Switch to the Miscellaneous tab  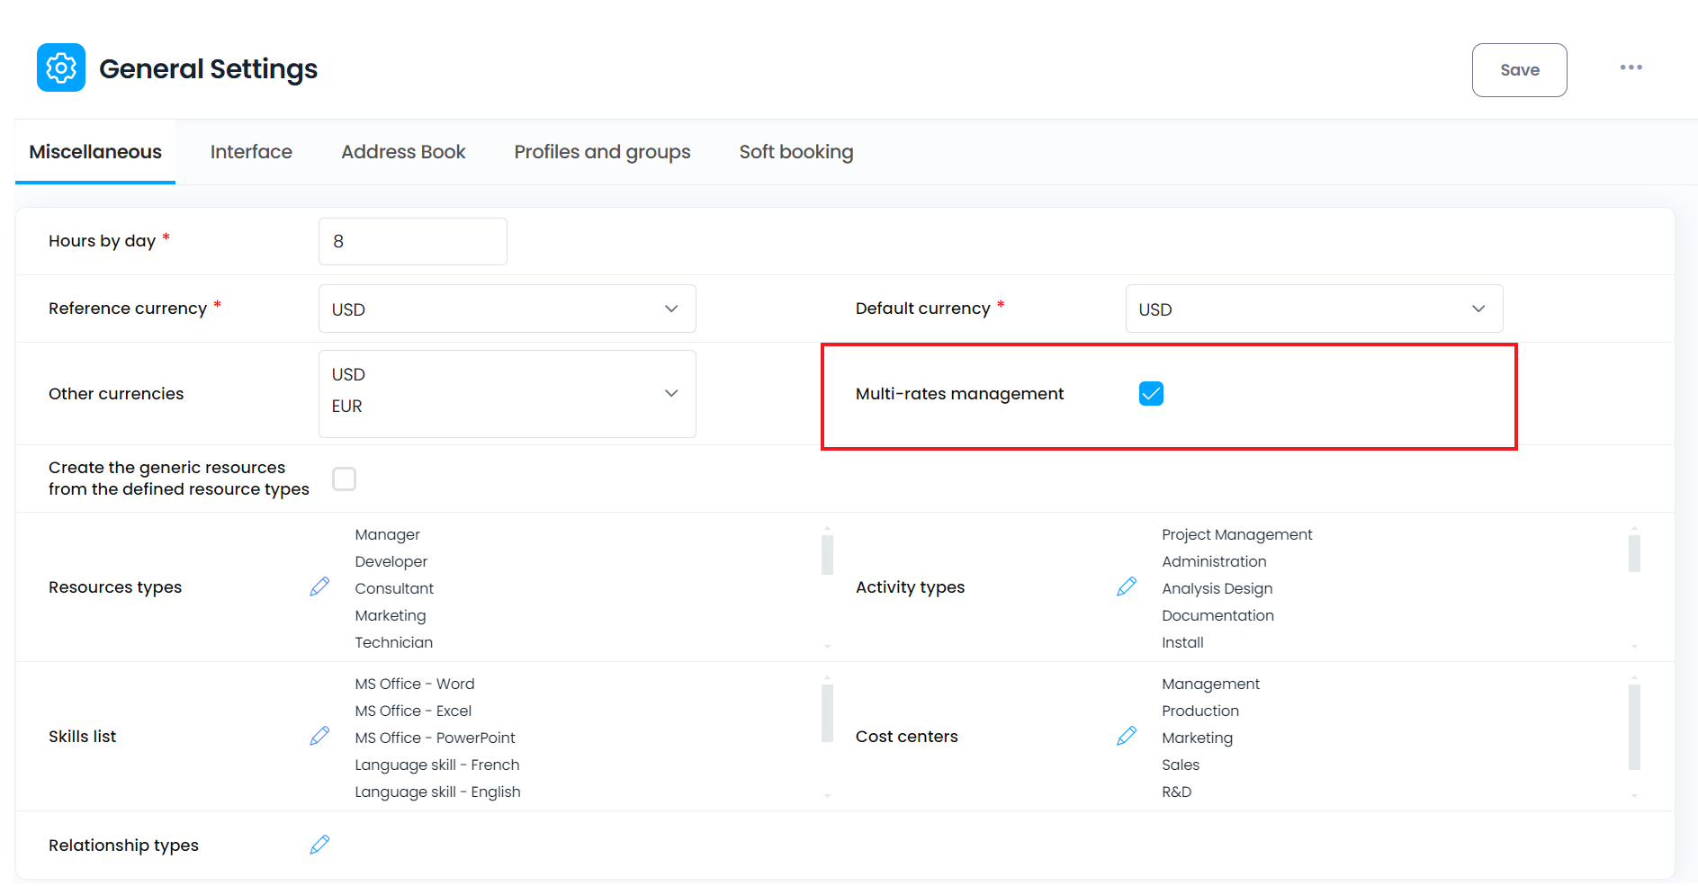point(95,152)
